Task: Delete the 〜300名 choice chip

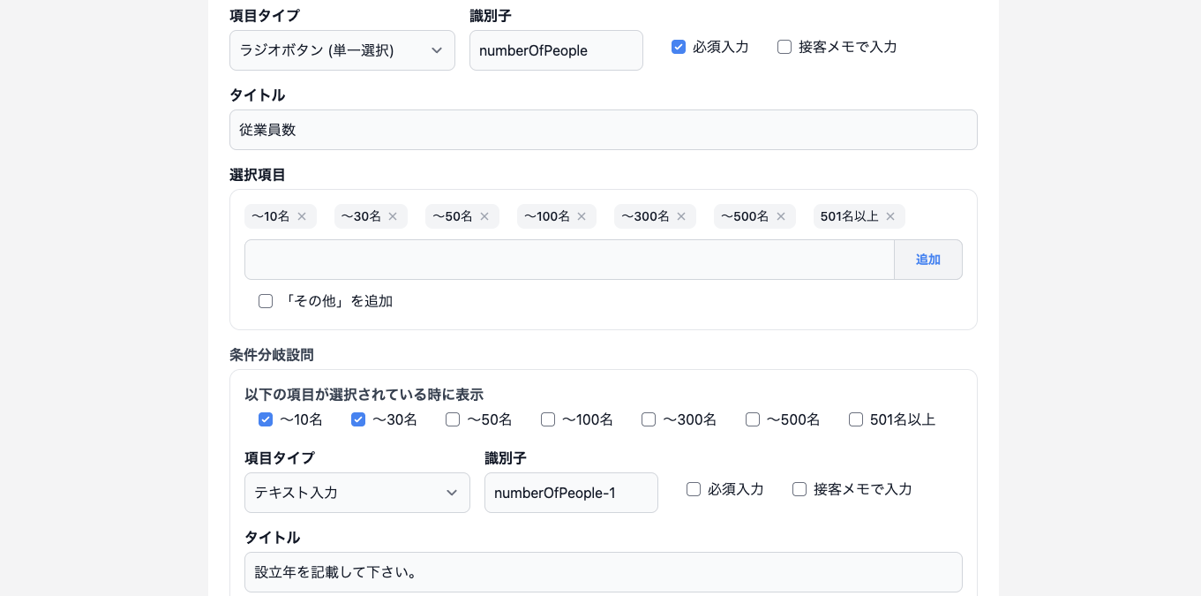Action: pyautogui.click(x=681, y=216)
